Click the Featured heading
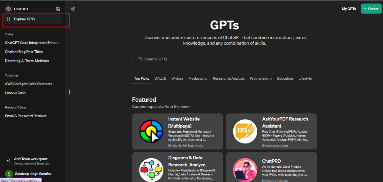The image size is (383, 182). (x=144, y=99)
